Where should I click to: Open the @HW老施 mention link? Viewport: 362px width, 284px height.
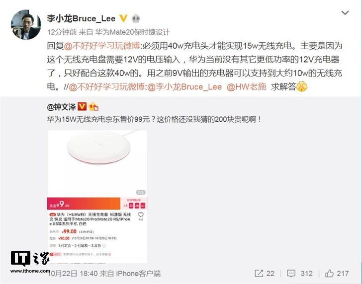tap(246, 87)
